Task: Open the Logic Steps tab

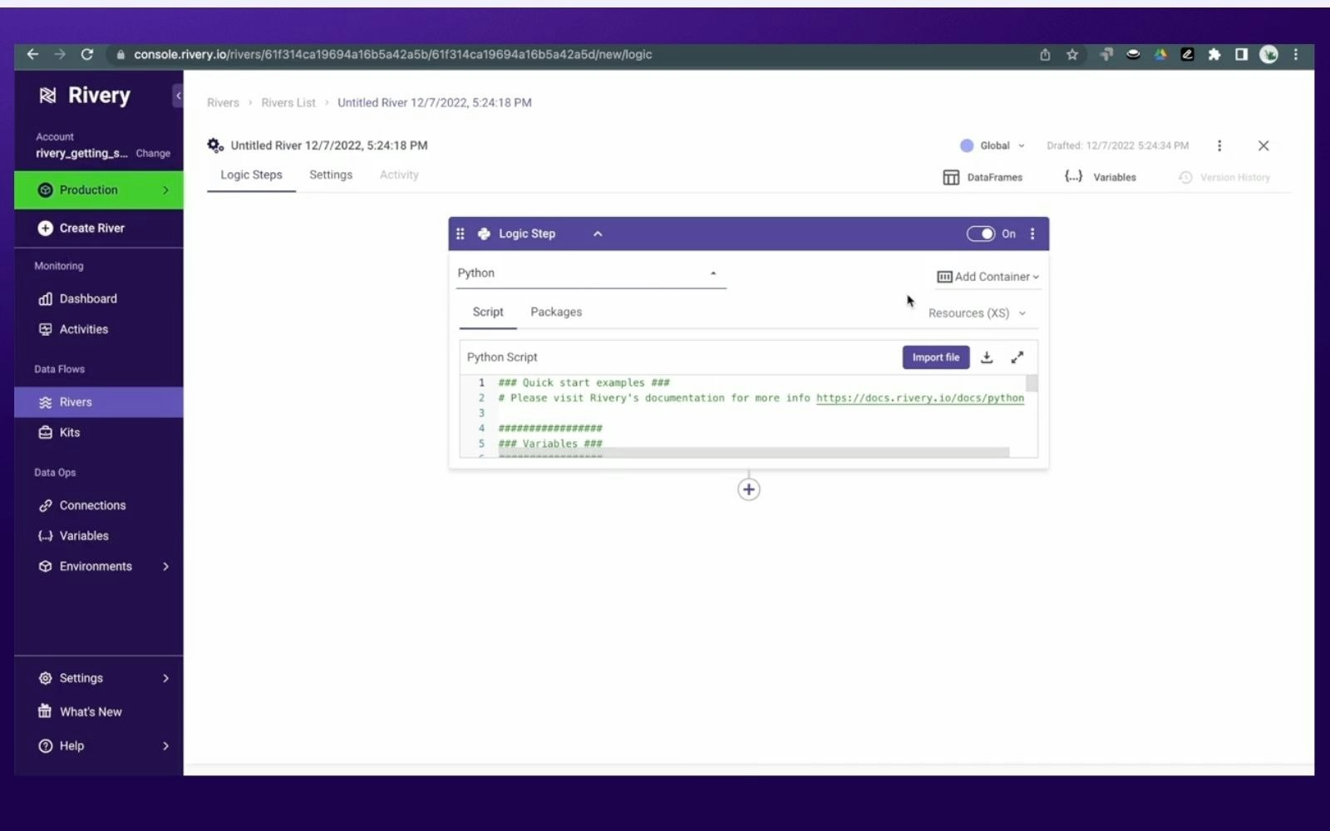Action: [x=251, y=175]
